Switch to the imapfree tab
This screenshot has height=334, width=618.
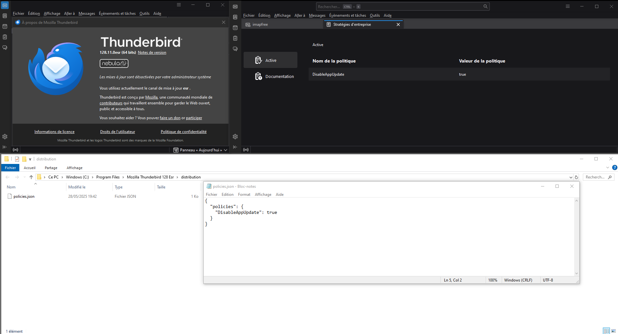pyautogui.click(x=260, y=24)
